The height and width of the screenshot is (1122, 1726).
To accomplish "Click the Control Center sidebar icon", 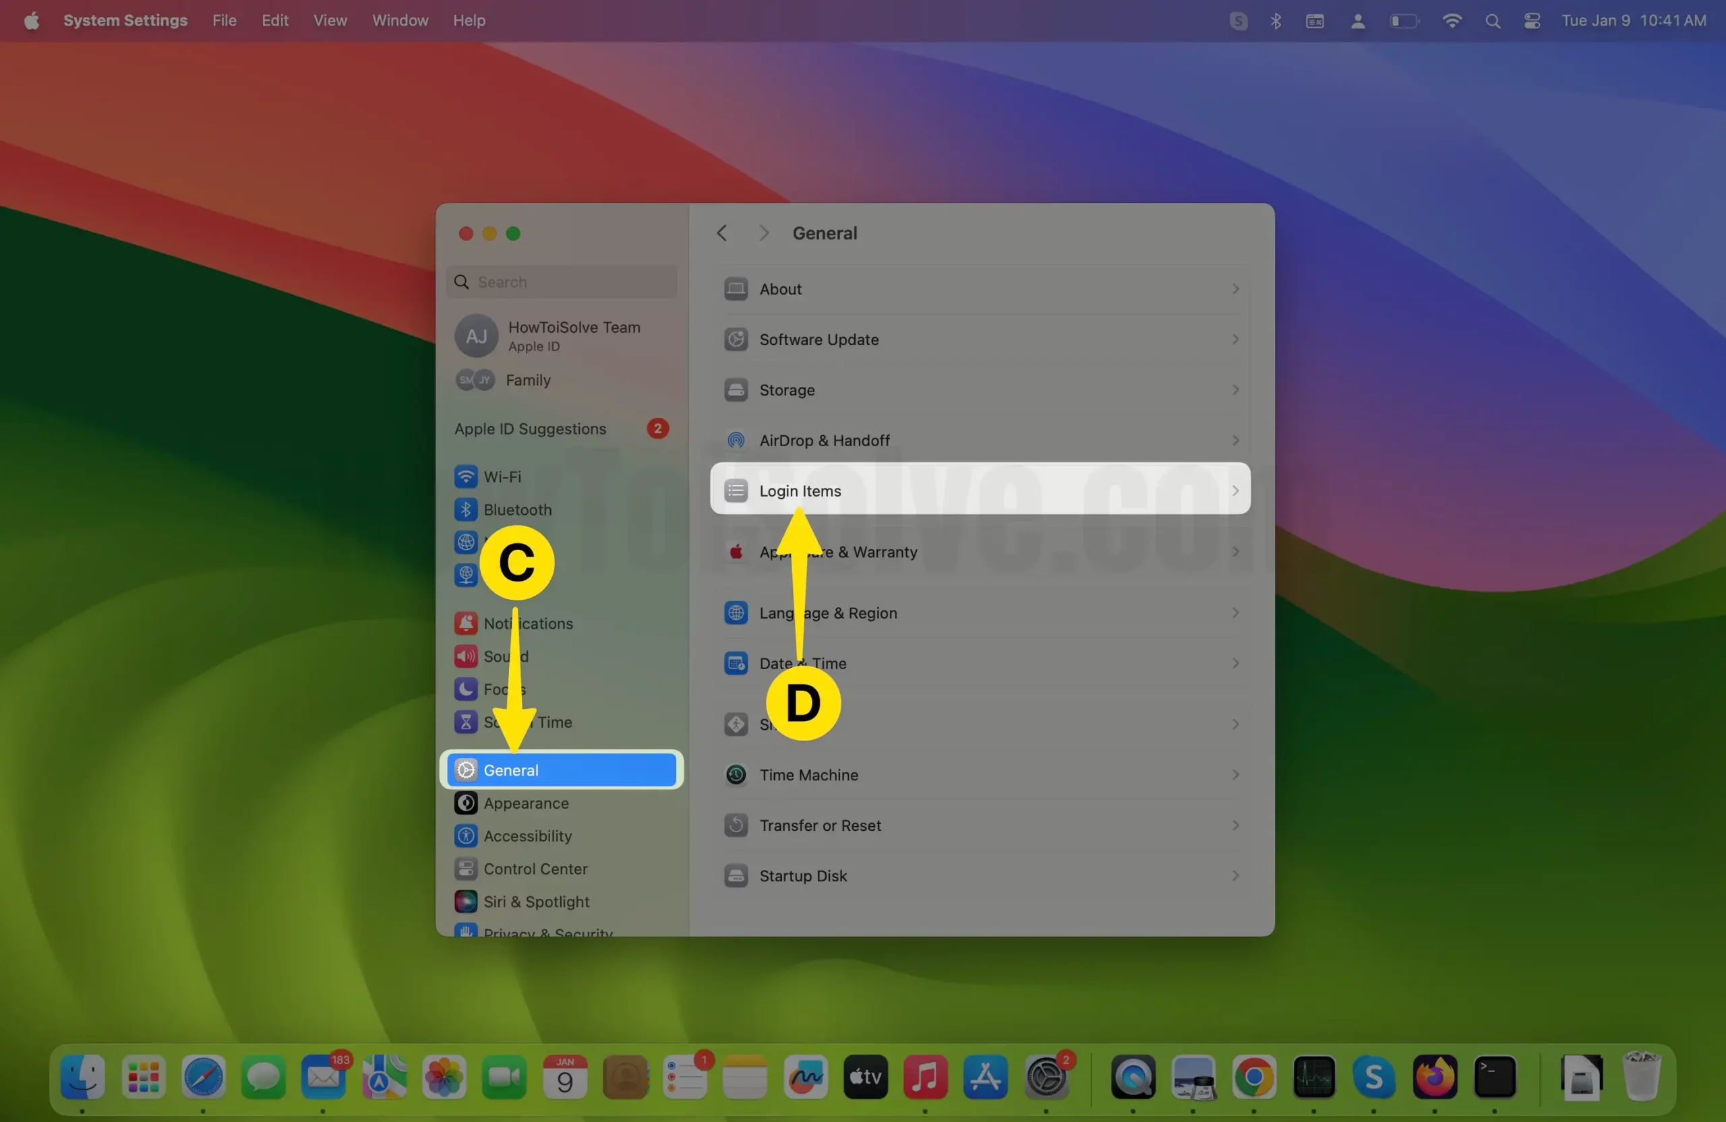I will [x=466, y=869].
